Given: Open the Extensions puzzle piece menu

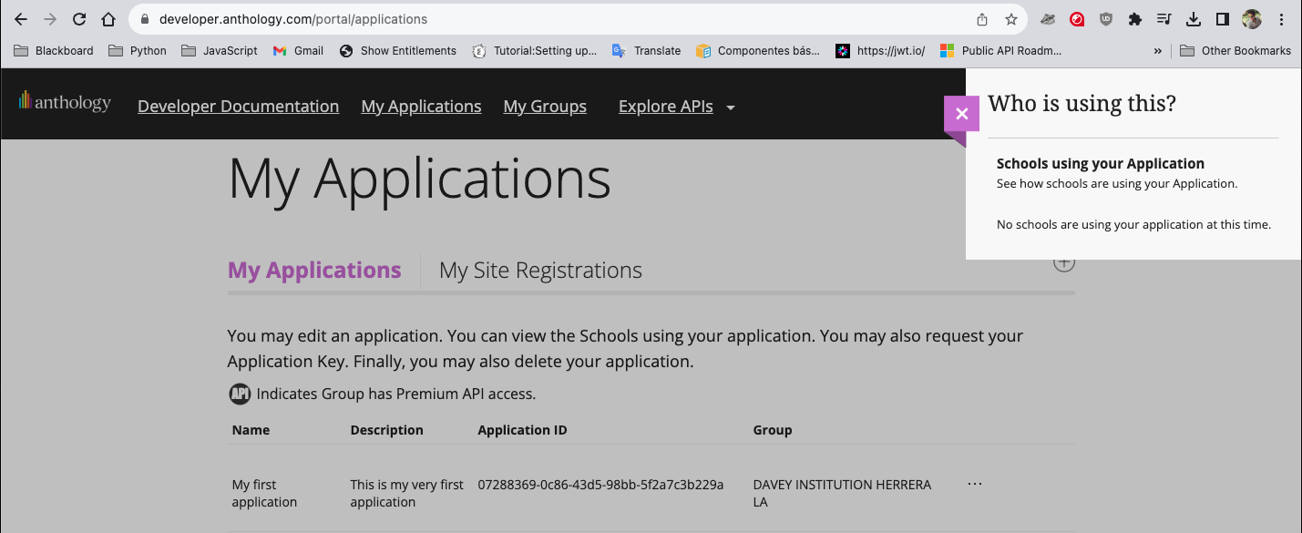Looking at the screenshot, I should pyautogui.click(x=1135, y=19).
